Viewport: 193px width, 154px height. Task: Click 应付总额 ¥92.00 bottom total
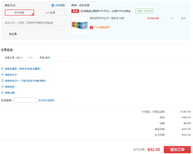coord(154,150)
